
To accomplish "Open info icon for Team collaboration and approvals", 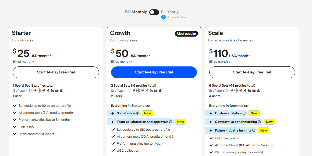I will [x=171, y=122].
